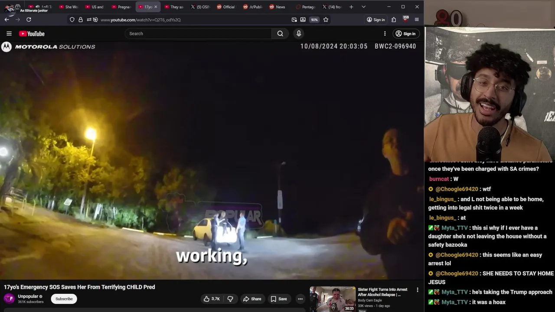
Task: Switch to the 'They sa' tab
Action: [174, 7]
